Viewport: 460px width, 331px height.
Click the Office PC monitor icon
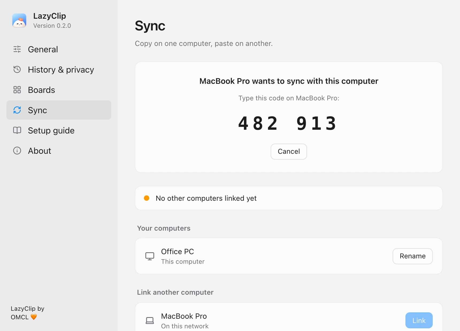pyautogui.click(x=150, y=256)
